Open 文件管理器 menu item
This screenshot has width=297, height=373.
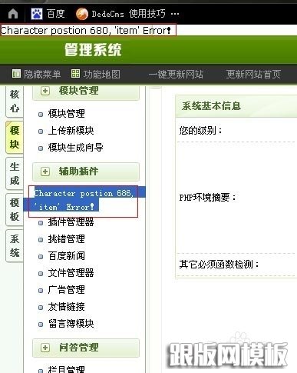(x=71, y=273)
